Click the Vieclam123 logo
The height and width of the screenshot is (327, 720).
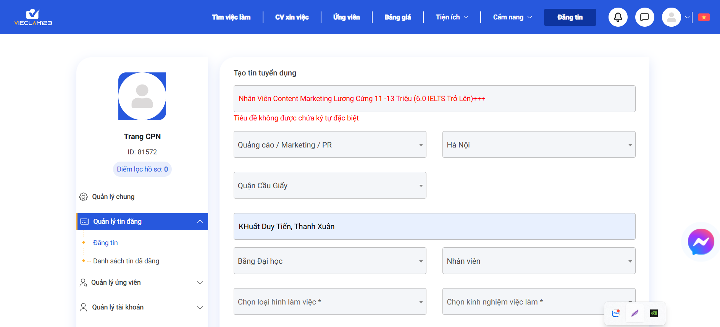33,17
